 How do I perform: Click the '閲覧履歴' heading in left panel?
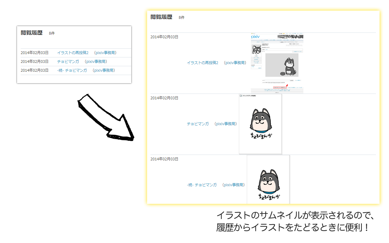(x=32, y=33)
